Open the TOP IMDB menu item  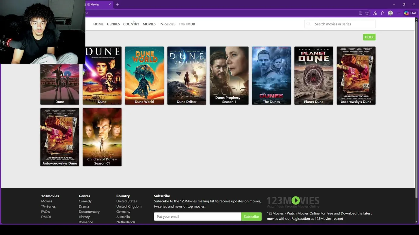tap(187, 24)
